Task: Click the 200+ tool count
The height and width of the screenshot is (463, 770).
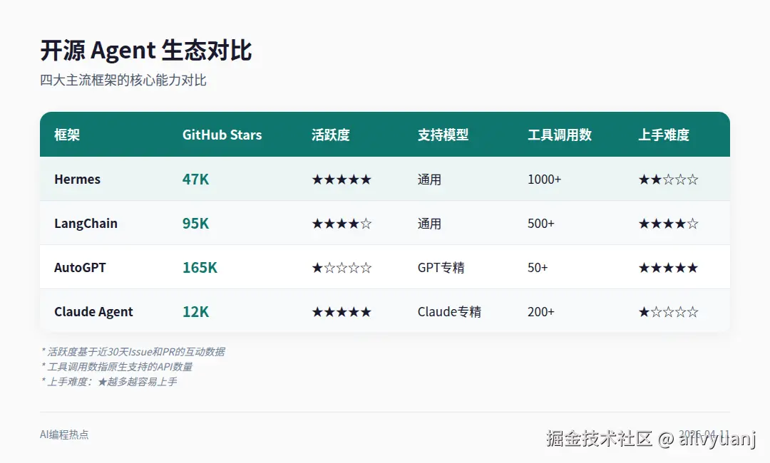Action: click(x=540, y=311)
